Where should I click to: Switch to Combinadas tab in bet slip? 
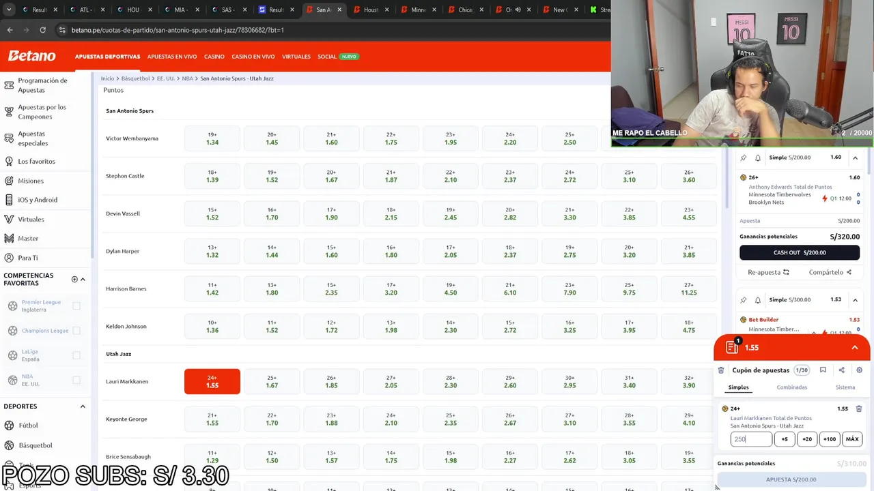coord(792,387)
